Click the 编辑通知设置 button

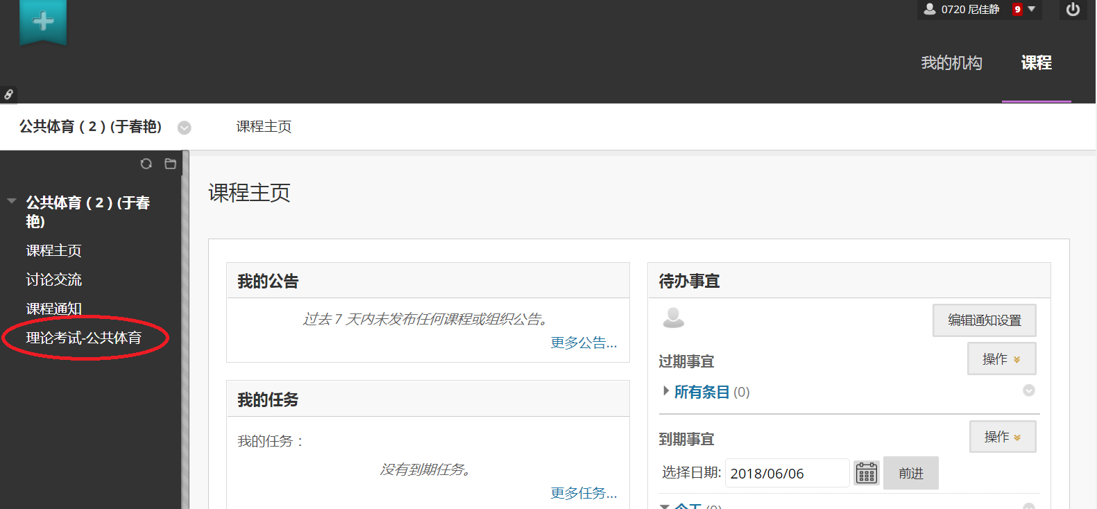(984, 320)
